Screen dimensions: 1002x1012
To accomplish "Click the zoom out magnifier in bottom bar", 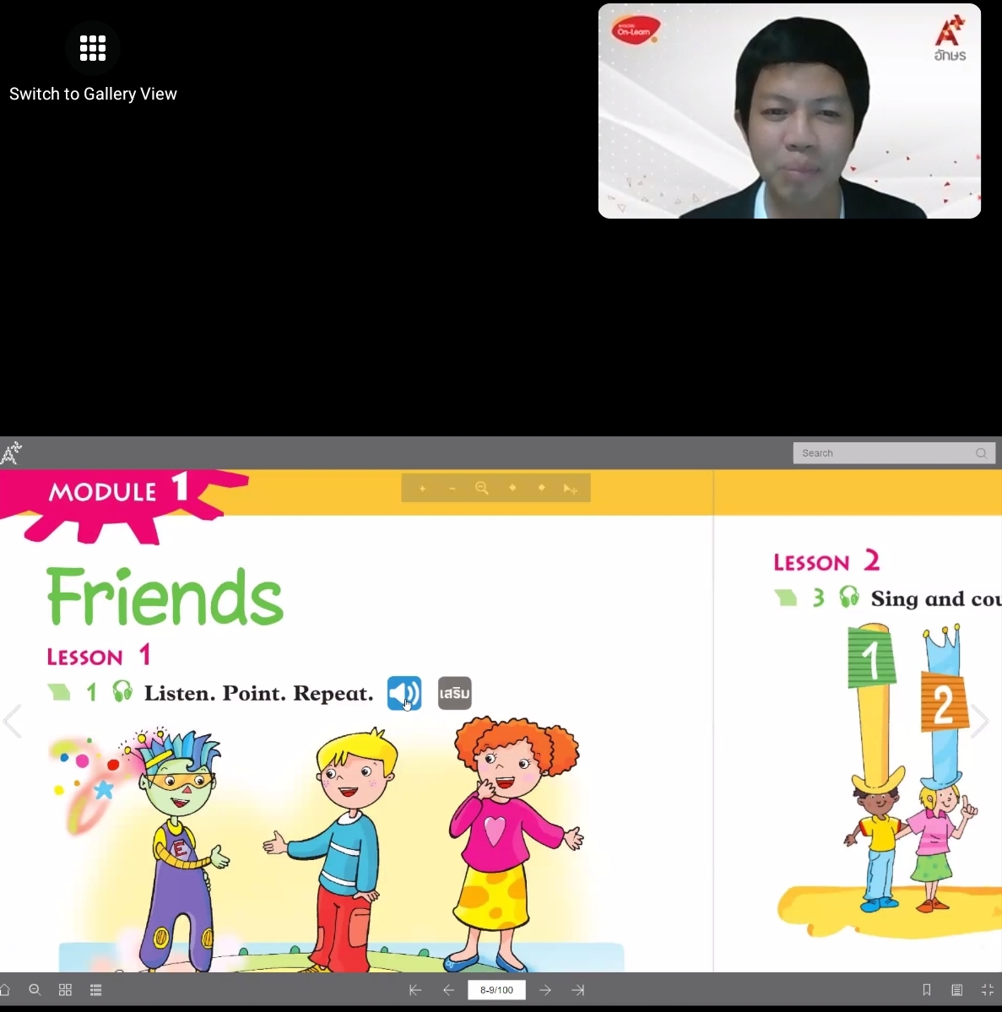I will point(35,989).
